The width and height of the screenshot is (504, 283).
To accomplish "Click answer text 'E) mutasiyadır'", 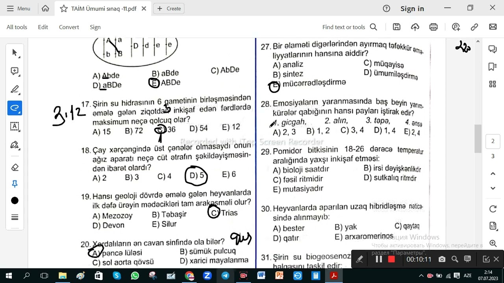I will point(298,189).
